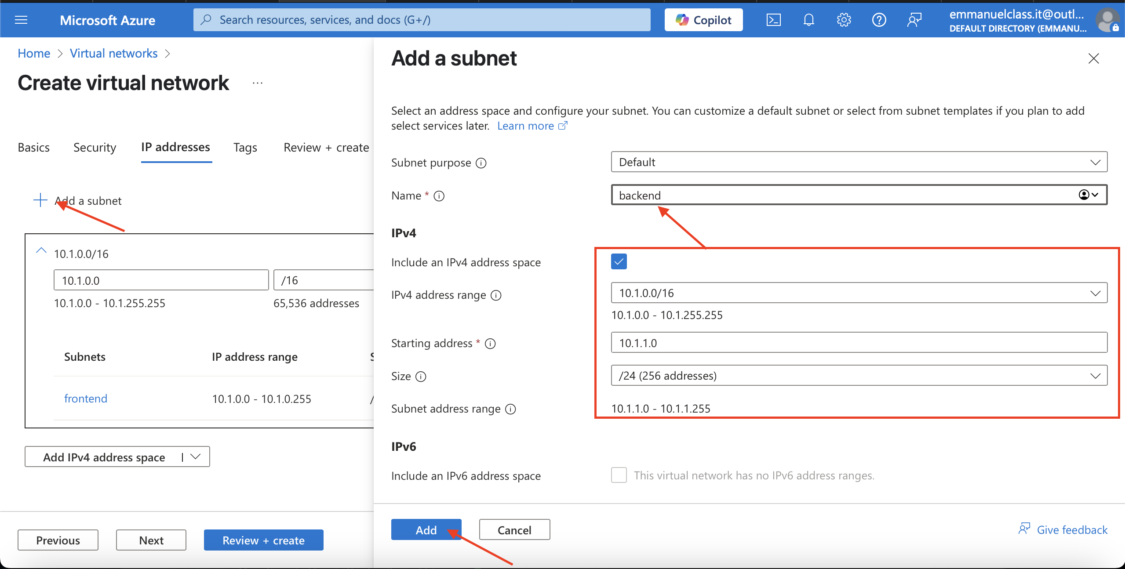Viewport: 1125px width, 569px height.
Task: Open the Size /24 dropdown
Action: 859,376
